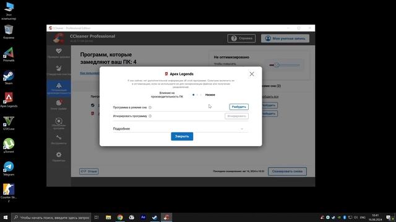Image resolution: width=396 pixels, height=222 pixels.
Task: Select the Prismatik desktop shortcut
Action: [9, 54]
